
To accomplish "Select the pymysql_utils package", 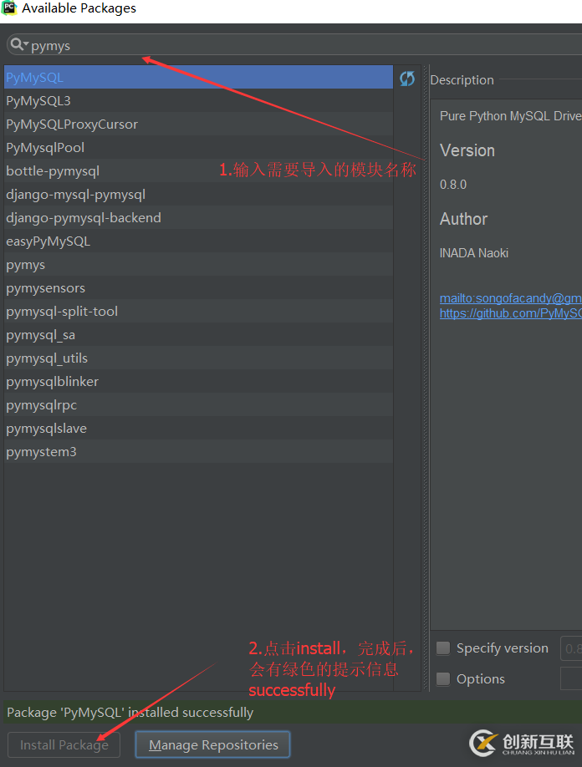I will point(198,358).
